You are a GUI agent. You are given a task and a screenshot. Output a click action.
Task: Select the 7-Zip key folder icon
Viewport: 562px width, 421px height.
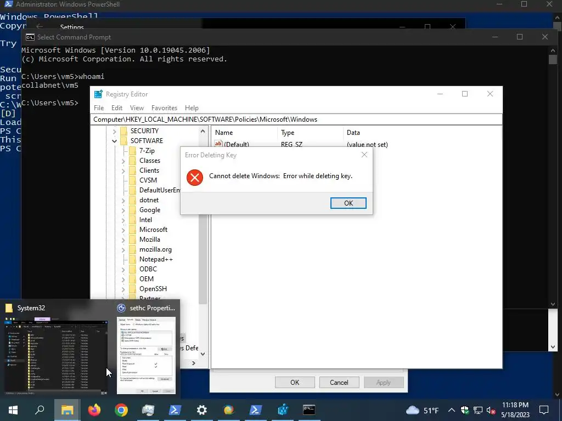click(x=133, y=151)
